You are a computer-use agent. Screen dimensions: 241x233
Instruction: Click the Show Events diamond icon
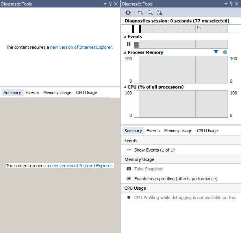tap(129, 150)
